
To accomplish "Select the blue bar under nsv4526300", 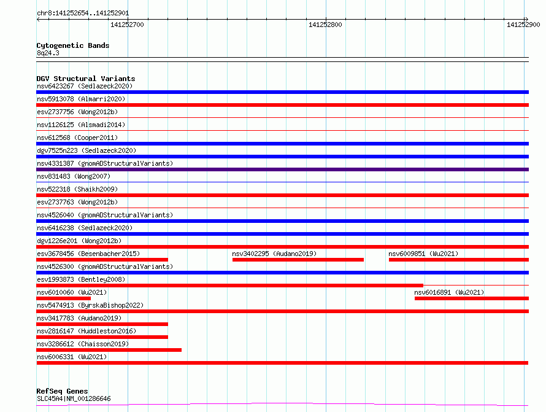I will click(282, 273).
